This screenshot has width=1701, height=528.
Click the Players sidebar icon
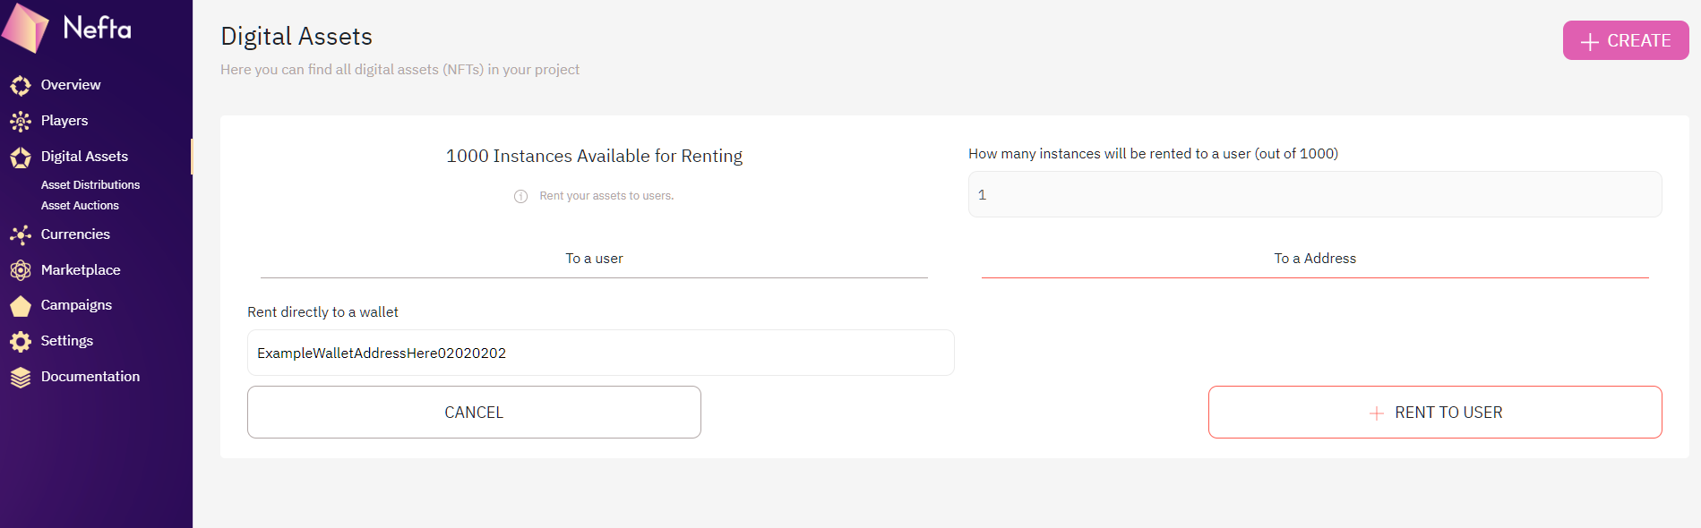tap(21, 121)
